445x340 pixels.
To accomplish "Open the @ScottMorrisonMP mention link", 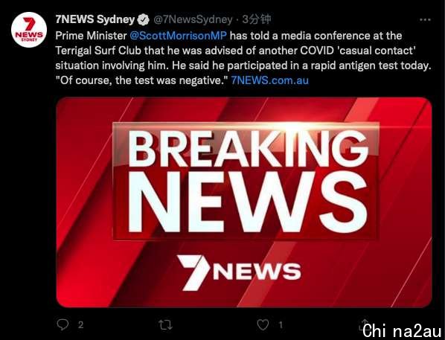I will [178, 36].
